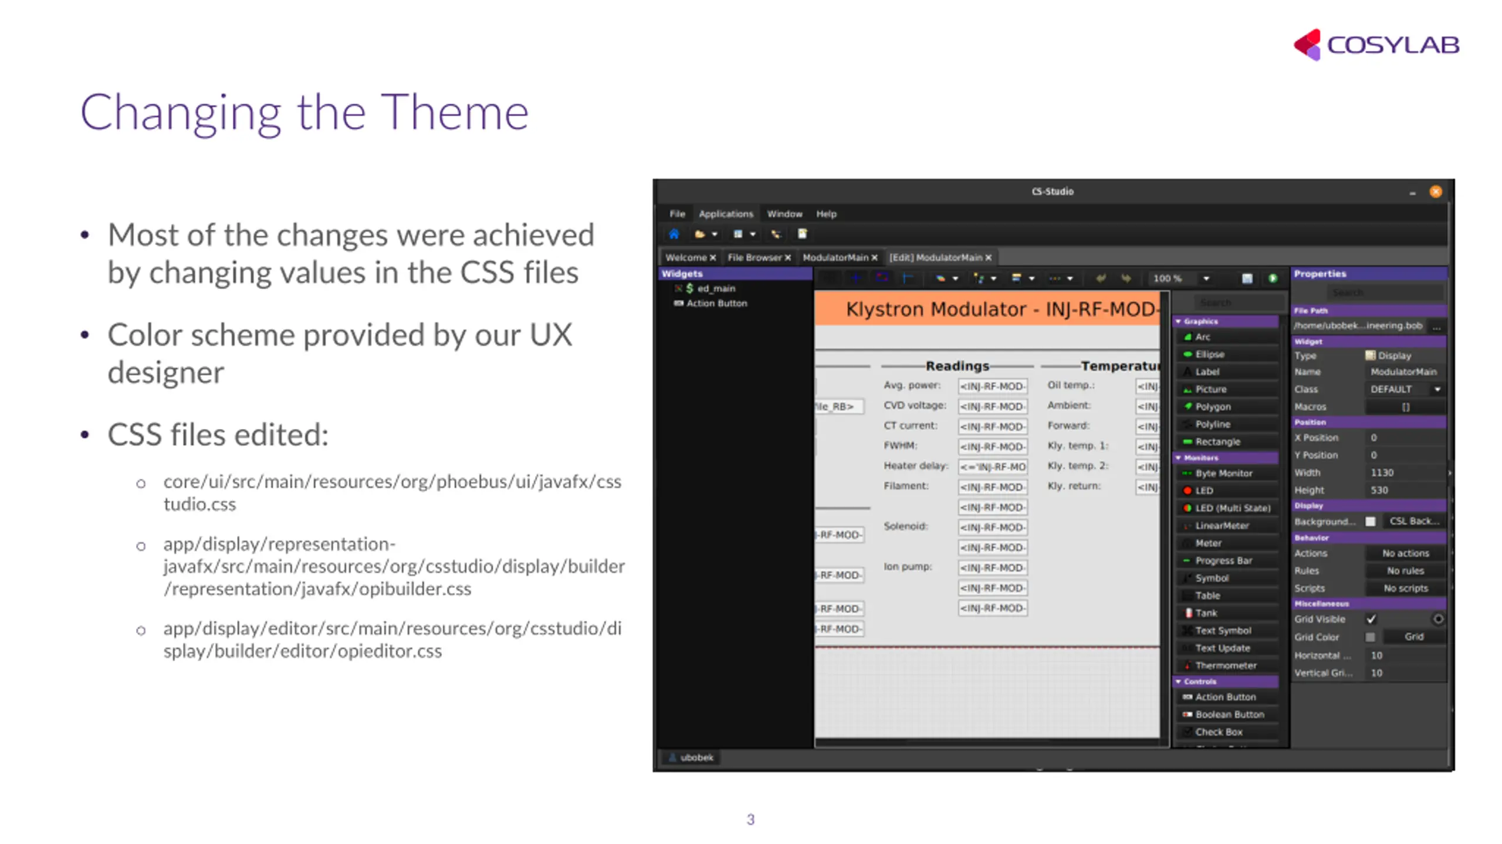Select the Polyline widget in the palette
This screenshot has height=844, width=1502.
point(1226,424)
